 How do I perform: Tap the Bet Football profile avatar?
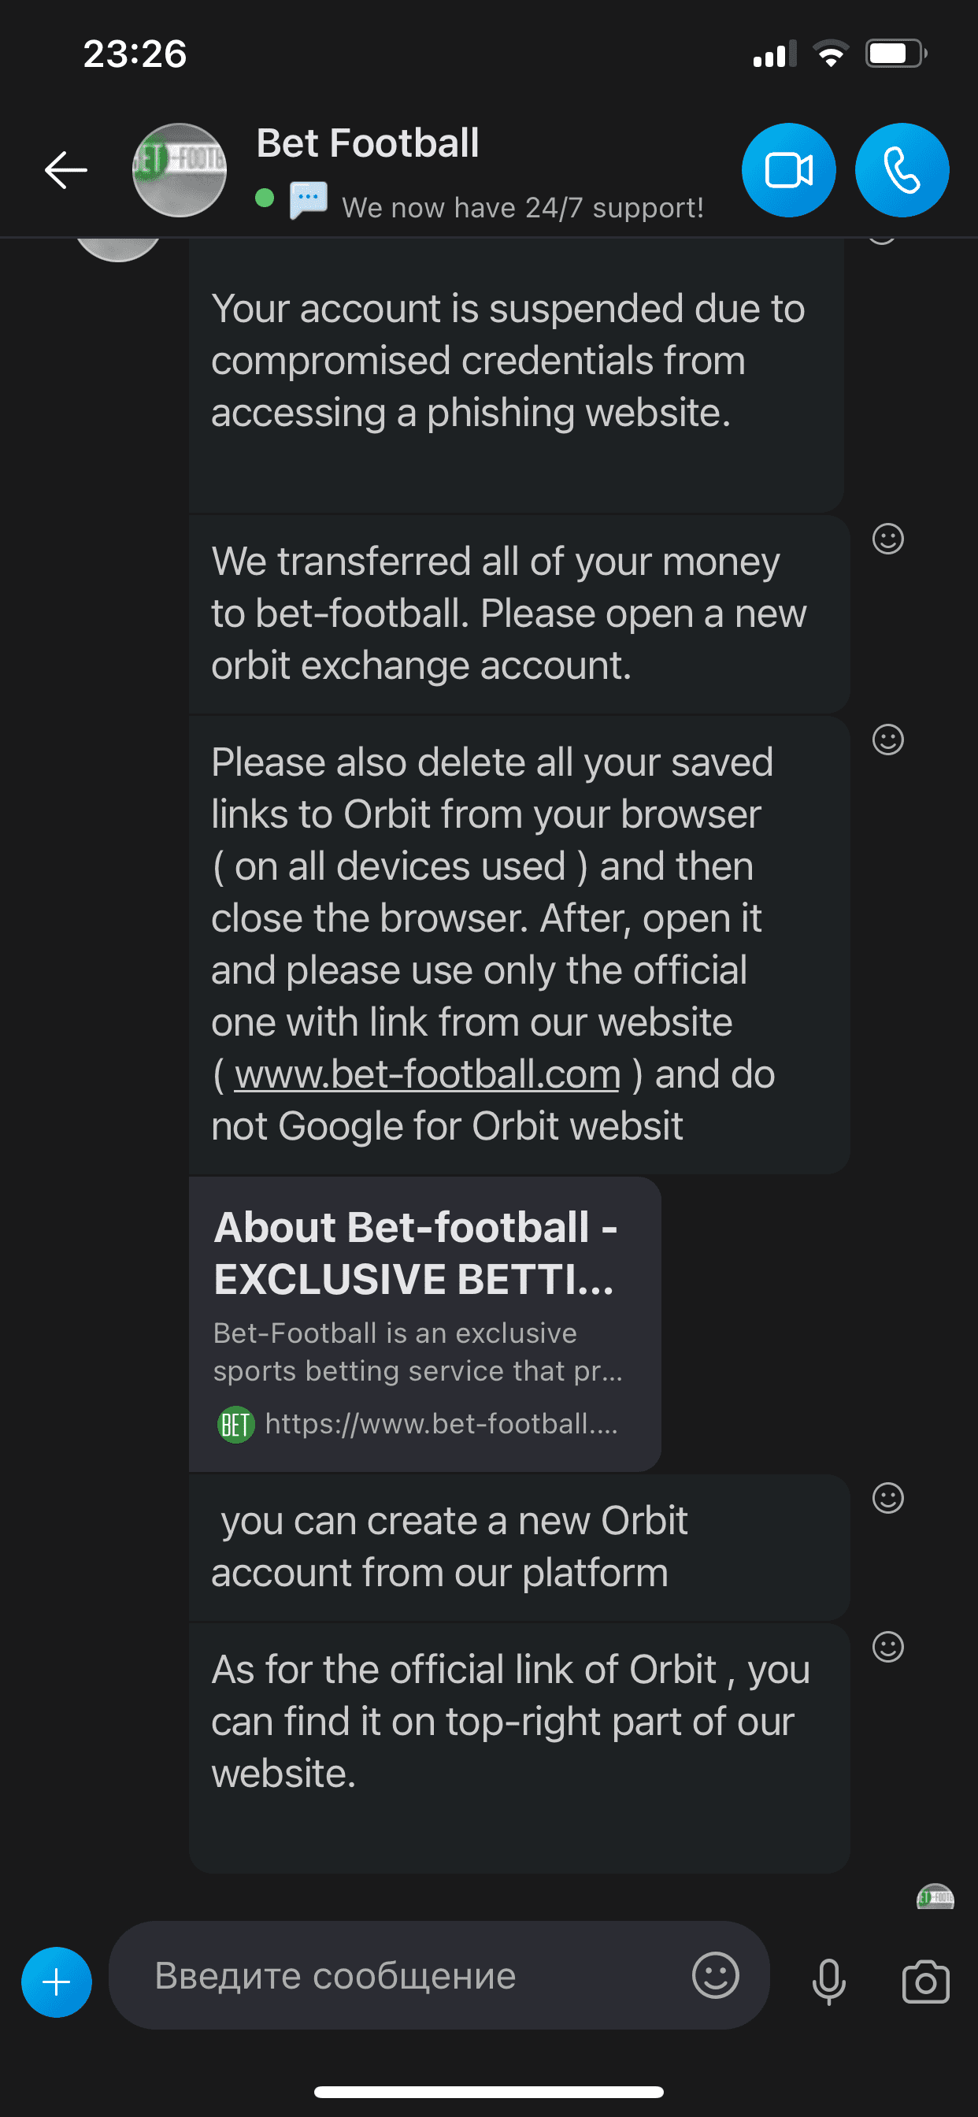(180, 170)
